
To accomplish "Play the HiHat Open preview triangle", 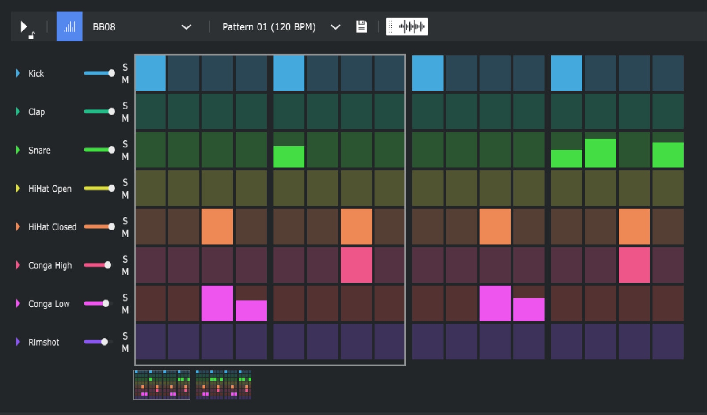I will pyautogui.click(x=18, y=189).
